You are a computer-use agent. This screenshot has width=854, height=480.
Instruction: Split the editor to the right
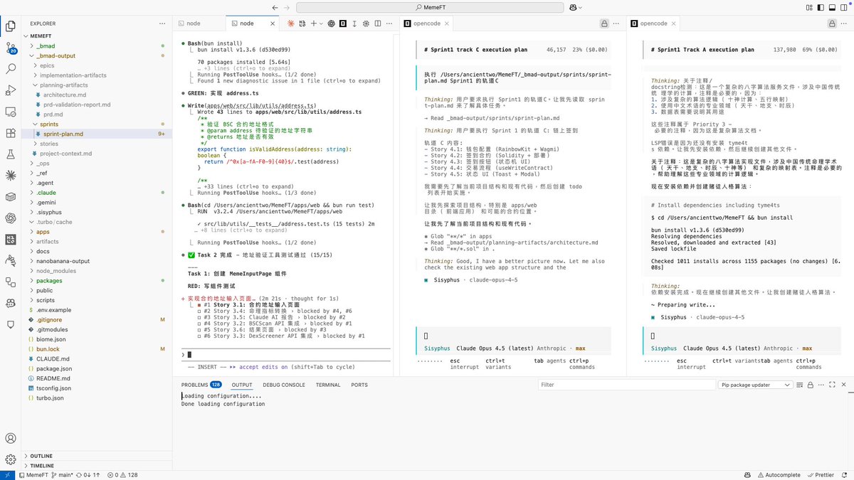click(378, 23)
